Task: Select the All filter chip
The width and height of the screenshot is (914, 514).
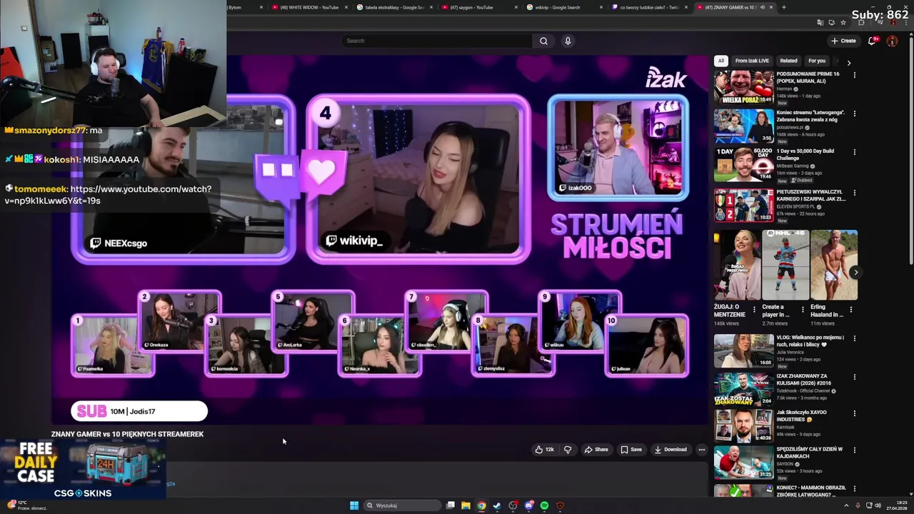Action: point(721,61)
